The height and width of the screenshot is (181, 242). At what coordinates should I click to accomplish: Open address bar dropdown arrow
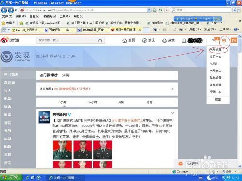pos(149,10)
